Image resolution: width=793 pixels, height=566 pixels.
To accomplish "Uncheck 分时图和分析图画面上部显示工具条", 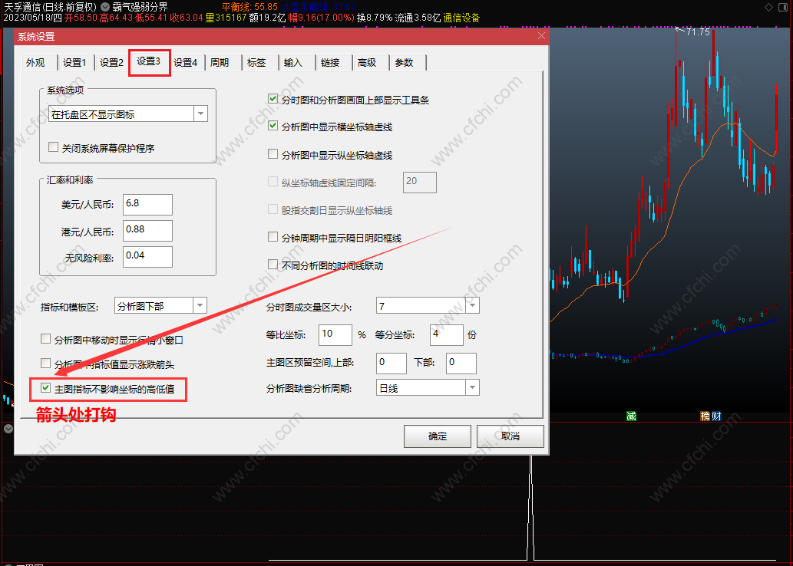I will tap(273, 98).
